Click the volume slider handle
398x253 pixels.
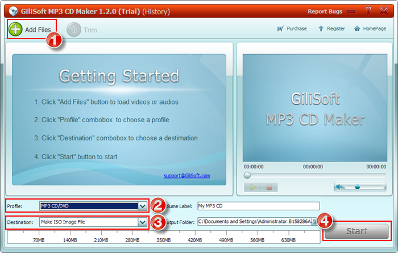click(357, 186)
